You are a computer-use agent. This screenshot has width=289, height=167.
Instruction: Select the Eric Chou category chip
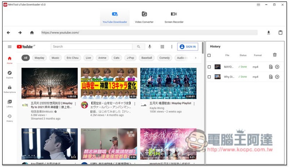pyautogui.click(x=73, y=58)
